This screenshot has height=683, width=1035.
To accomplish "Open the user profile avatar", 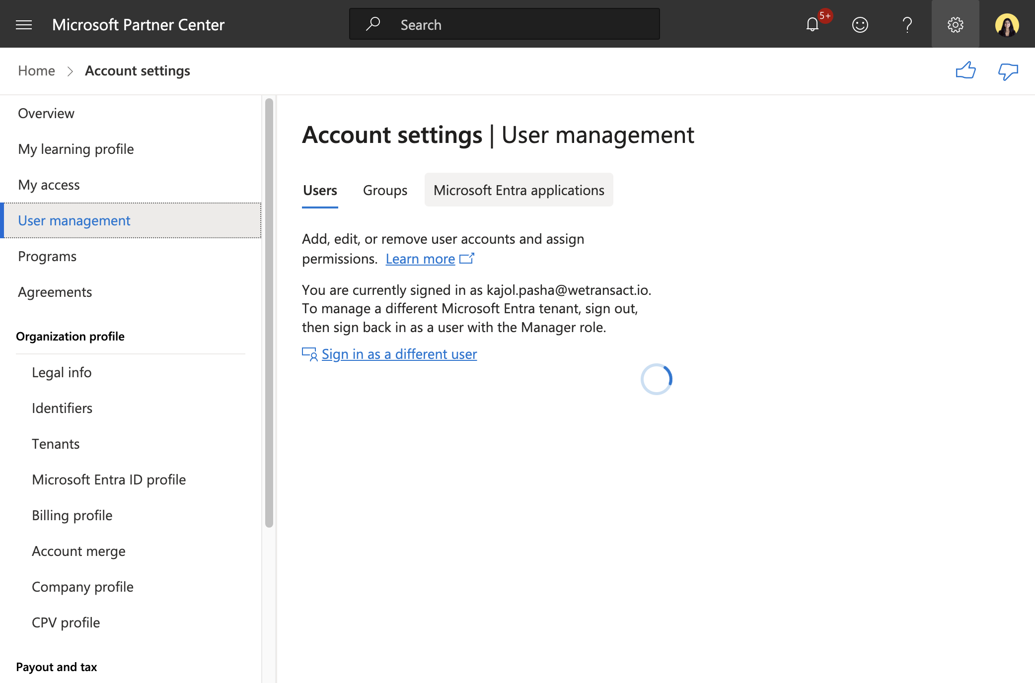I will 1007,24.
